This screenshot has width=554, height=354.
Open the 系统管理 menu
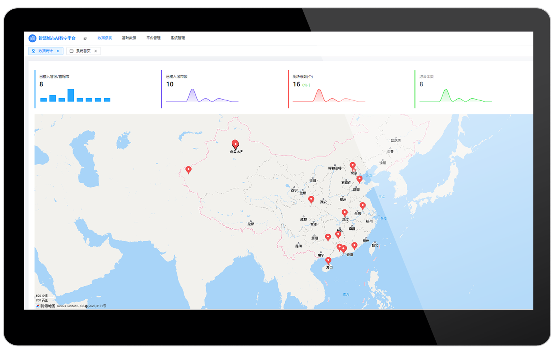(177, 38)
